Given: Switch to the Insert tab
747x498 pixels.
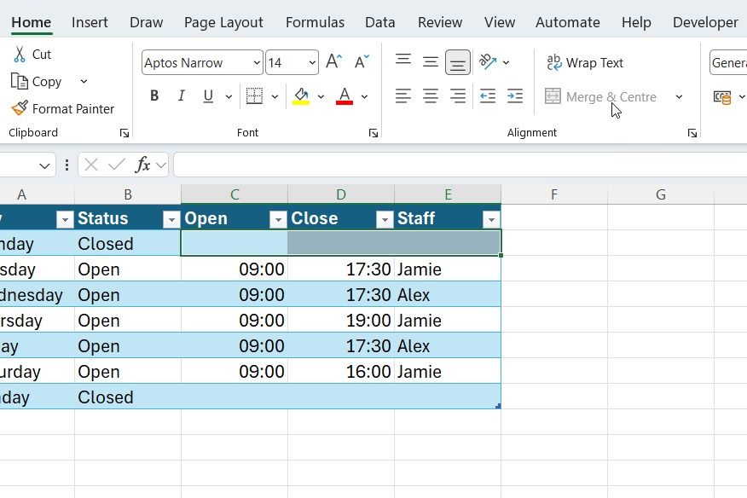Looking at the screenshot, I should pos(90,22).
